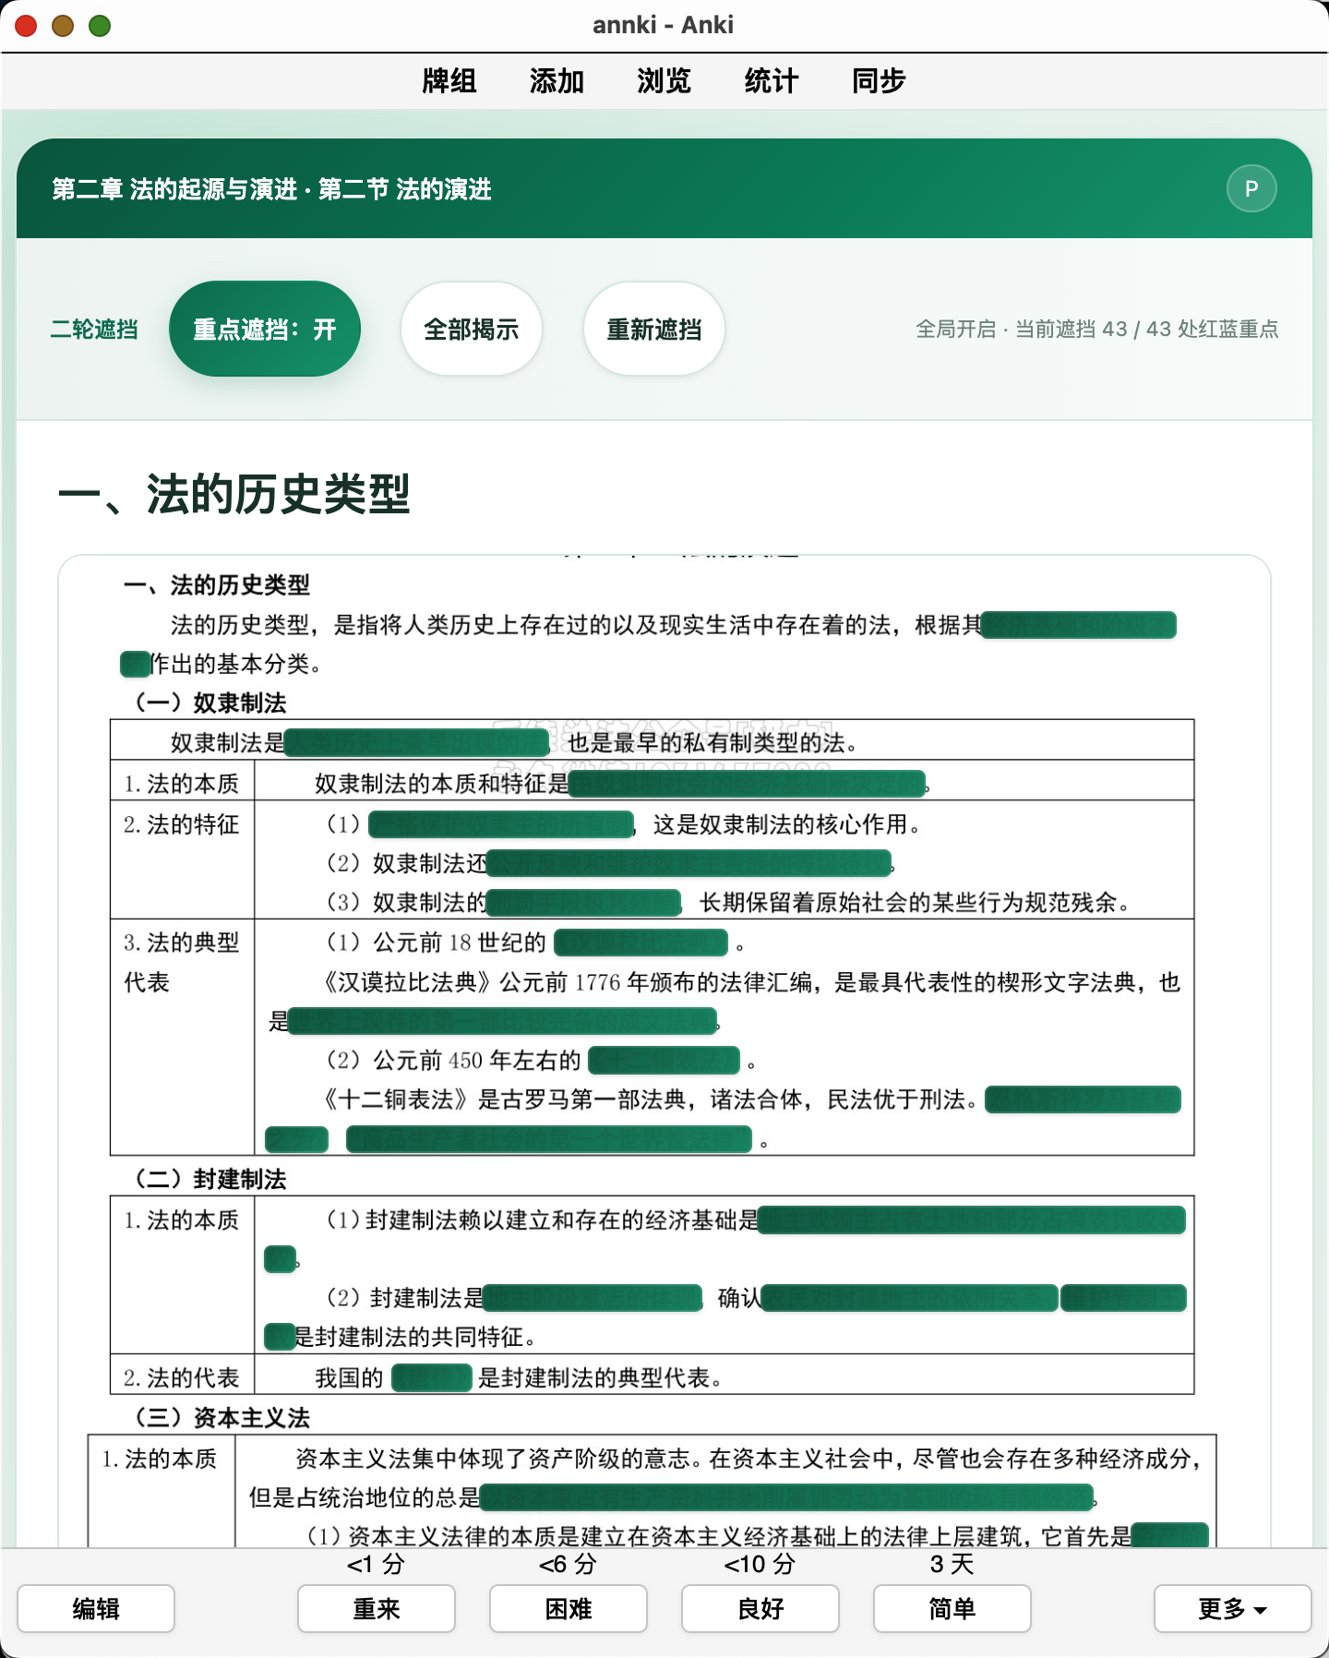Rate card as 良好
Image resolution: width=1329 pixels, height=1658 pixels.
pos(760,1609)
